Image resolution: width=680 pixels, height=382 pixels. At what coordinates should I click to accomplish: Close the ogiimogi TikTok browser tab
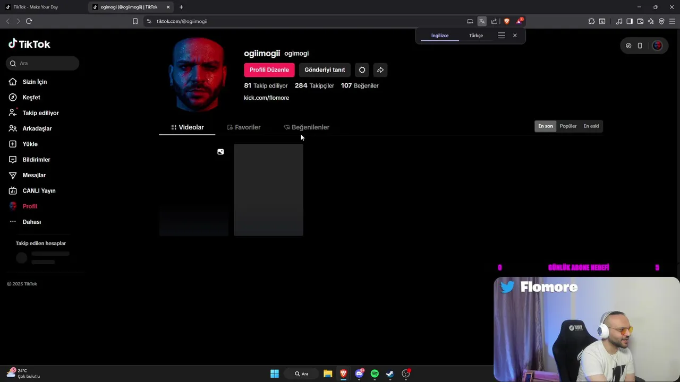coord(168,7)
